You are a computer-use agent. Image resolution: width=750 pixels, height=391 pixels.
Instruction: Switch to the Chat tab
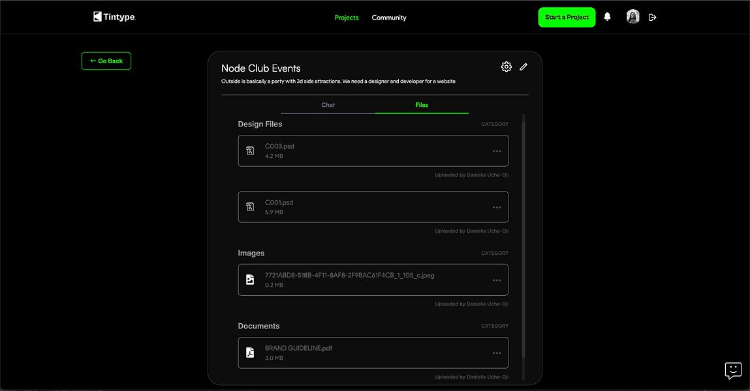coord(328,105)
